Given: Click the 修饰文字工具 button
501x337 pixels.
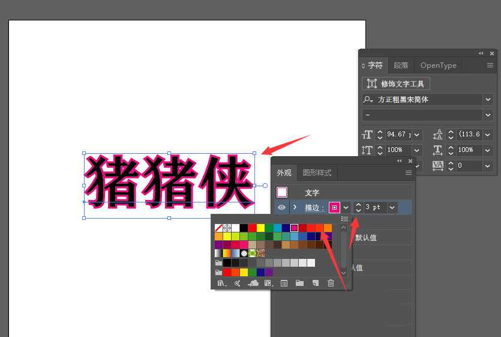Looking at the screenshot, I should pos(396,83).
